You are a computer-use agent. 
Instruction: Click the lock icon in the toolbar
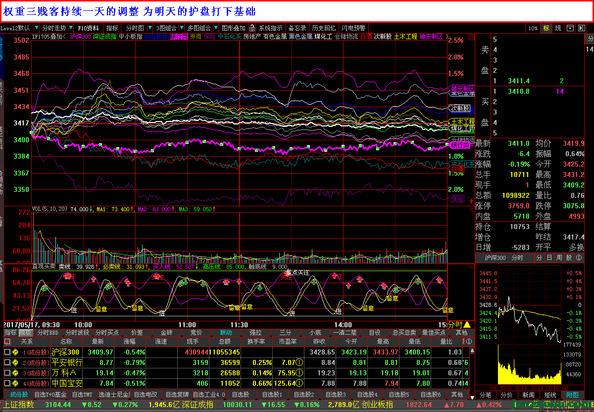coord(252,28)
